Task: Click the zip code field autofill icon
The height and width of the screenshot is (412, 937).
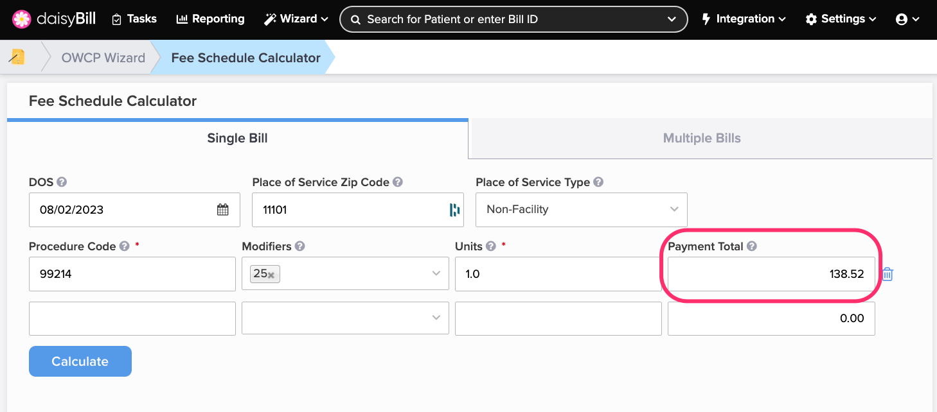Action: coord(454,210)
